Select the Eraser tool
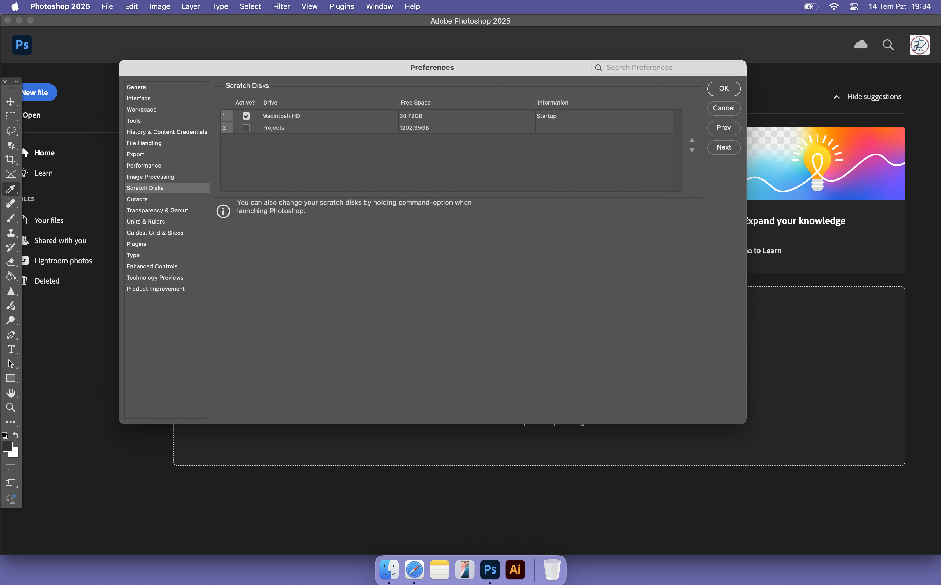 (x=10, y=262)
